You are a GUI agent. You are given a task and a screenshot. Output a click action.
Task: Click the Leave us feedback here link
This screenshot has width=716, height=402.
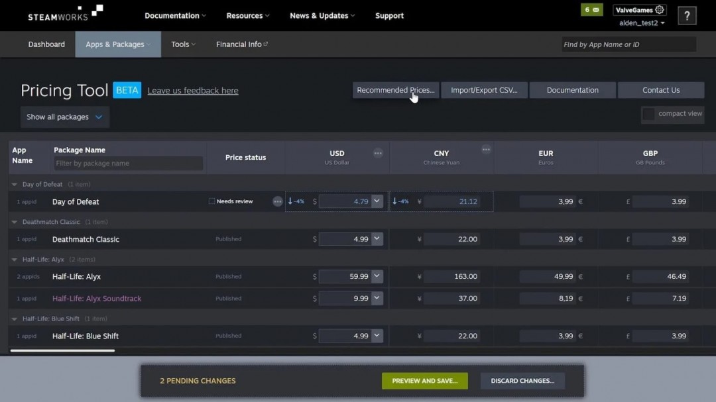click(x=193, y=90)
